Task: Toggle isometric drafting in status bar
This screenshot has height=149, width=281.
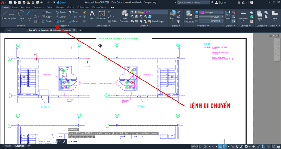Action: [213, 147]
